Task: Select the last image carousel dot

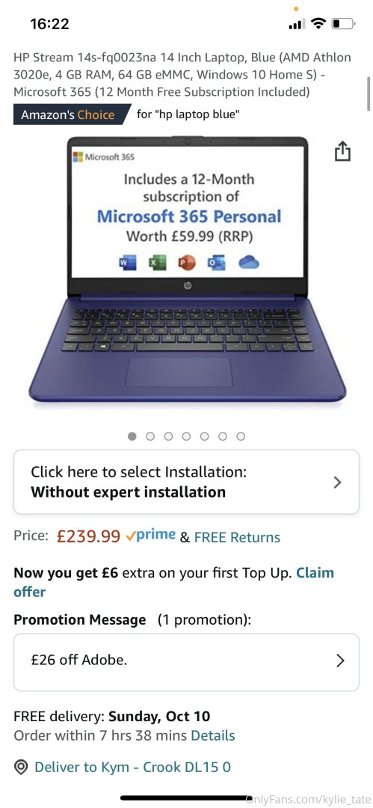Action: [241, 436]
